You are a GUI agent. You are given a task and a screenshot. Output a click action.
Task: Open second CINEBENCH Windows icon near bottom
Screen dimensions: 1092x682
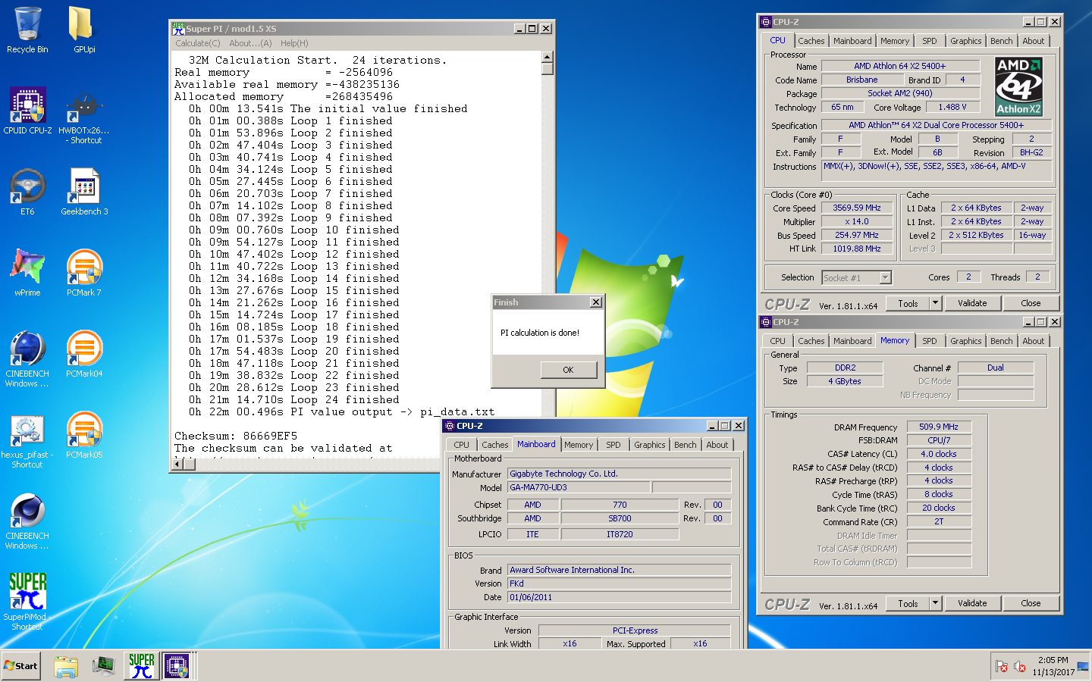(27, 521)
